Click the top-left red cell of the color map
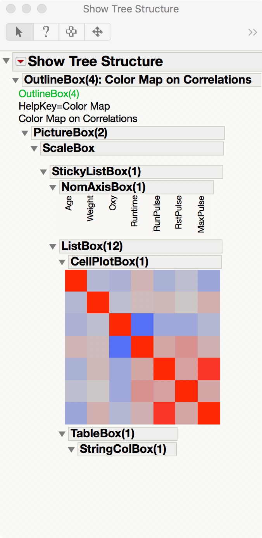This screenshot has height=538, width=262. (76, 281)
